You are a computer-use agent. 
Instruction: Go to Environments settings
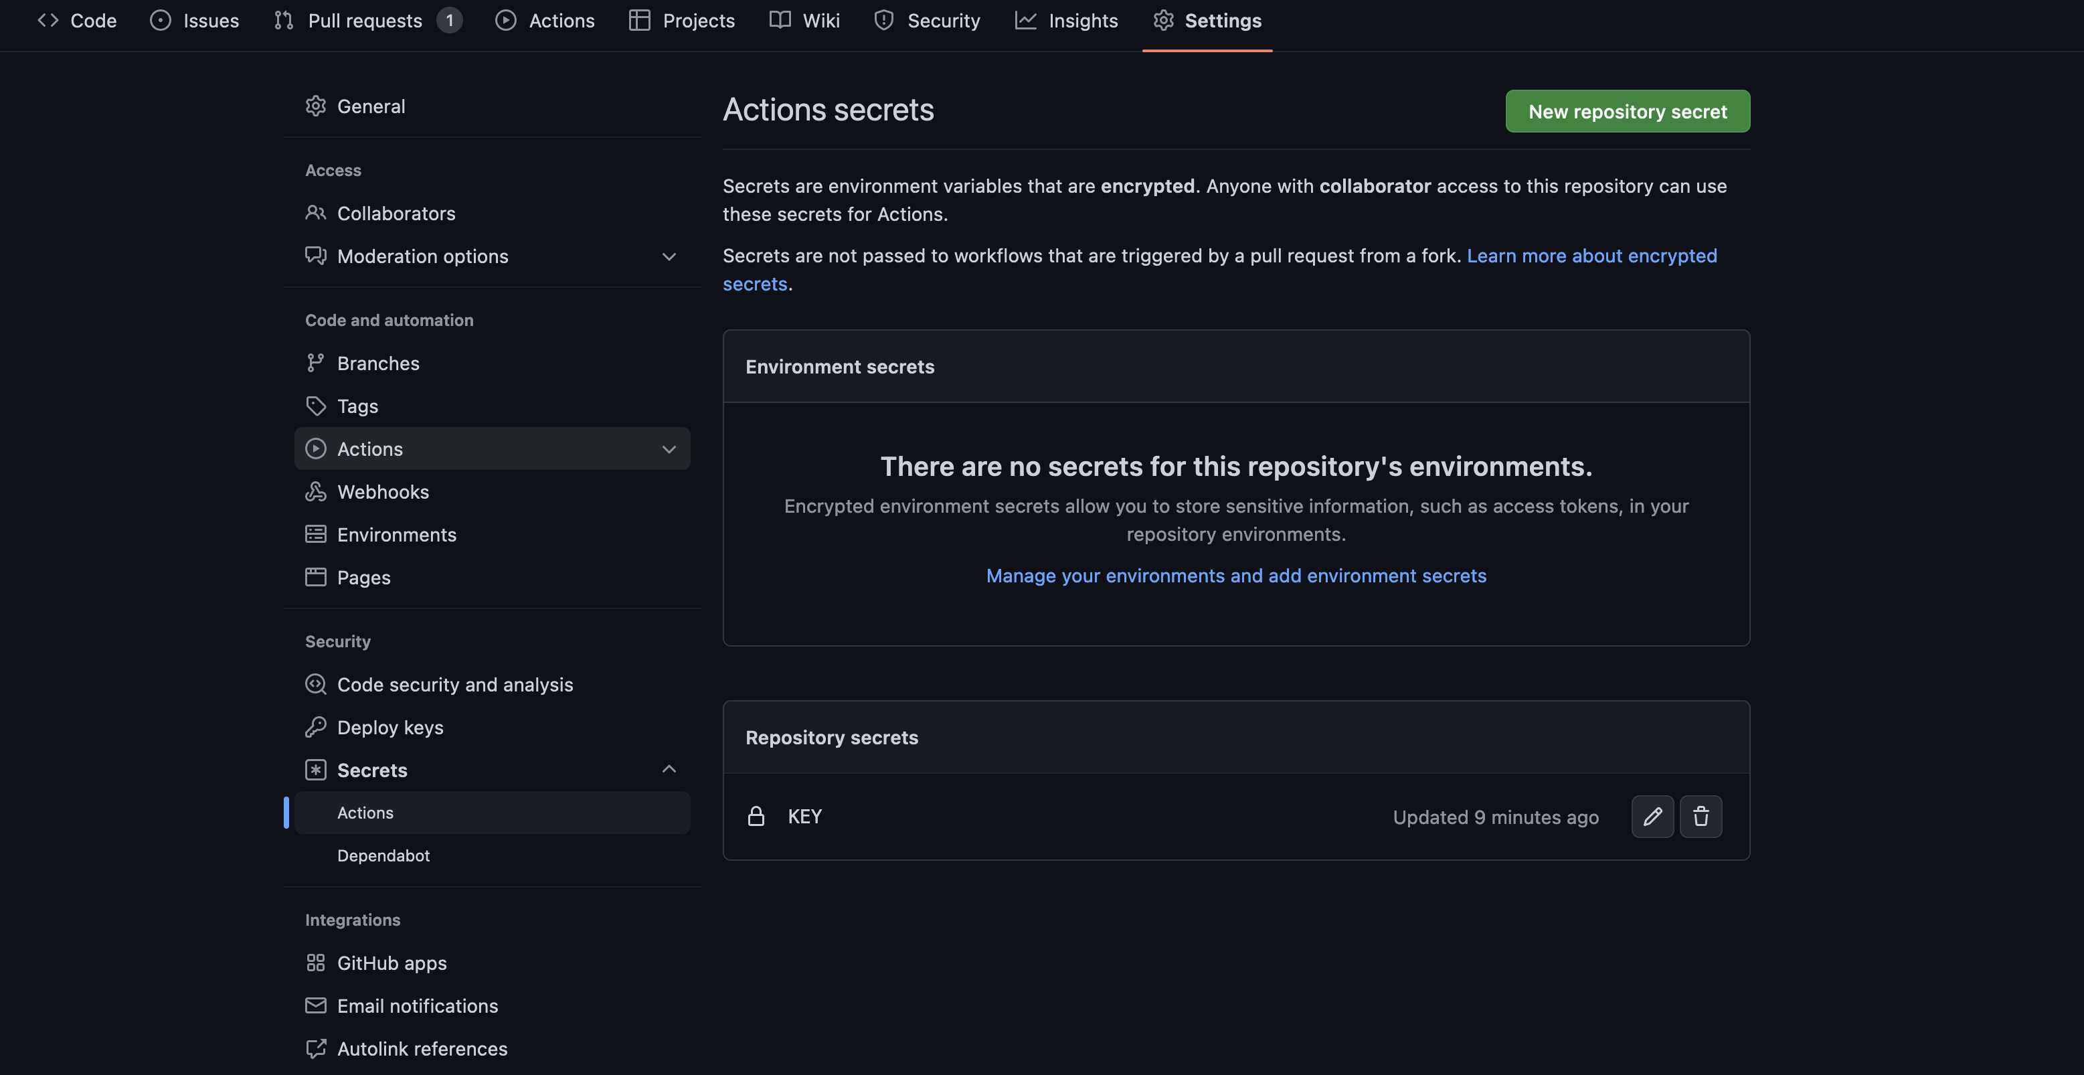pos(492,535)
